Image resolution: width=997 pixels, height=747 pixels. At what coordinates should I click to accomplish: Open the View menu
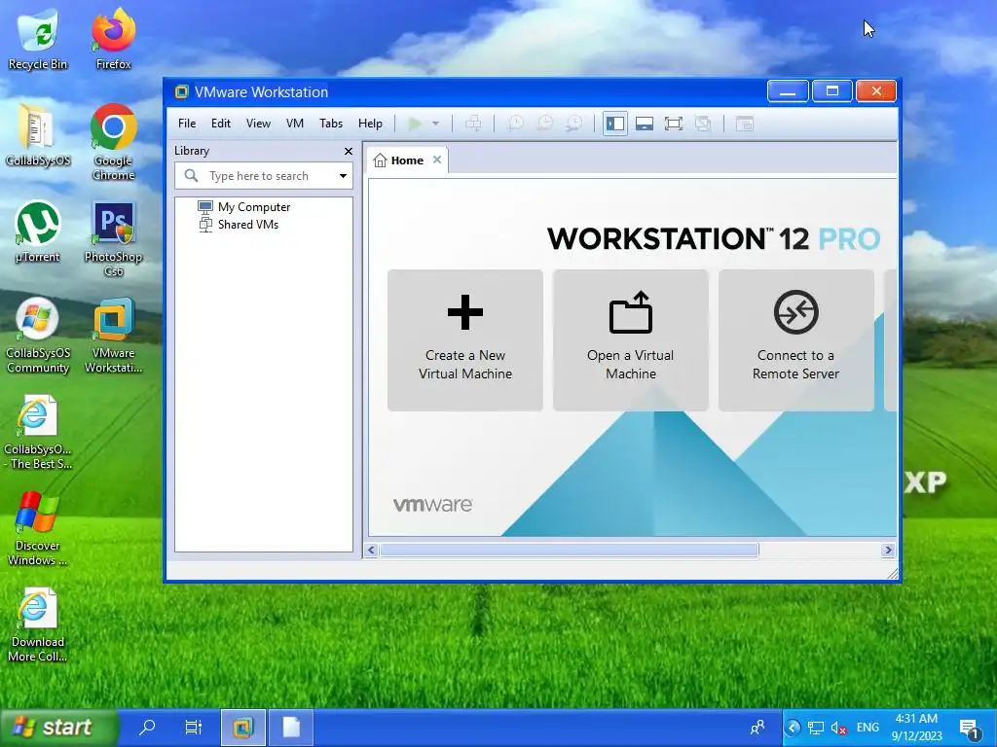pos(258,124)
